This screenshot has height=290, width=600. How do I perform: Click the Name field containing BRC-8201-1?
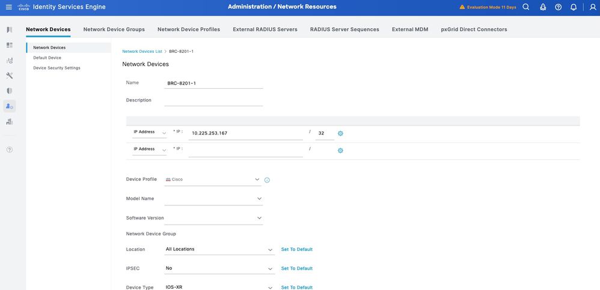click(213, 83)
